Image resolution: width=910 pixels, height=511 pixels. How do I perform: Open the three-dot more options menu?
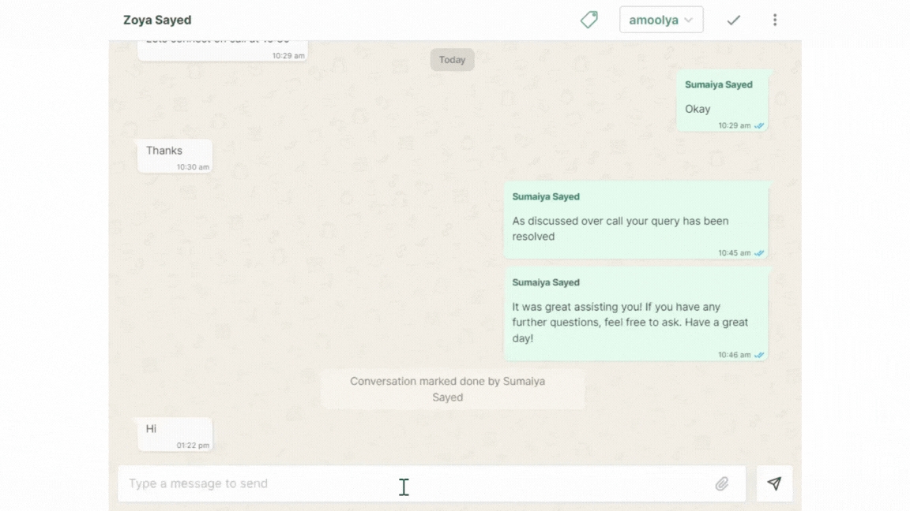coord(774,20)
